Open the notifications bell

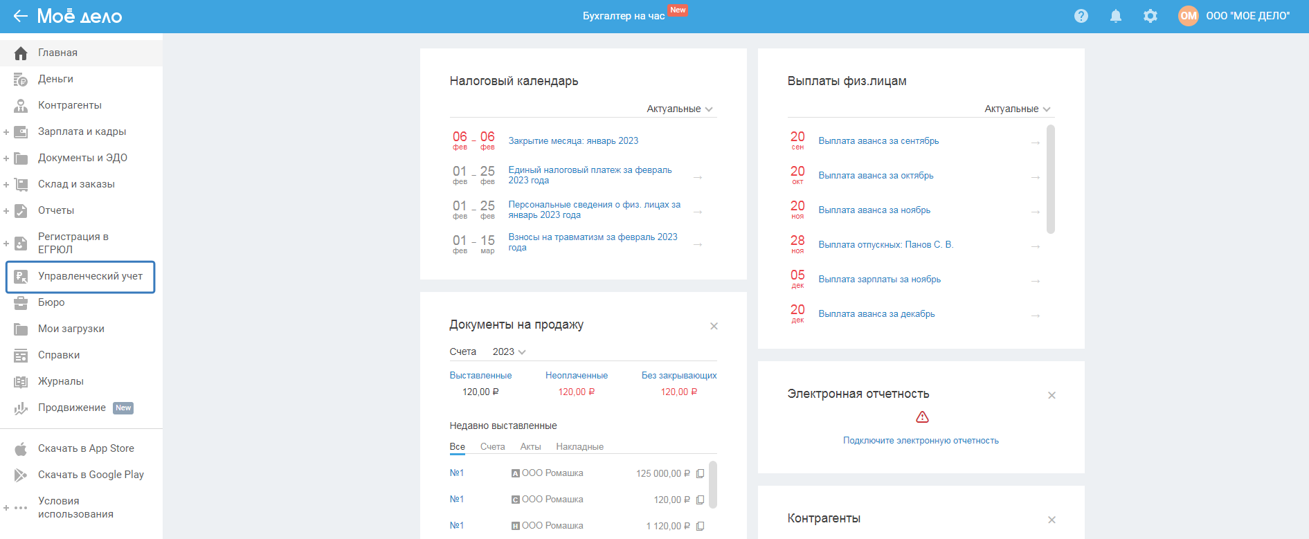pyautogui.click(x=1116, y=16)
